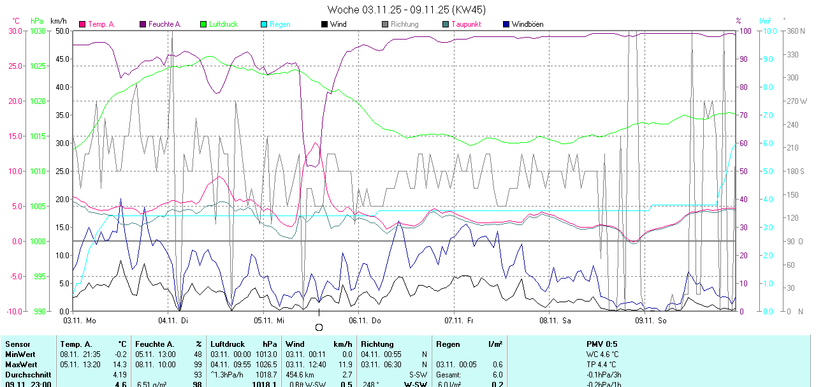Click the Sensor column header in table

coord(17,344)
